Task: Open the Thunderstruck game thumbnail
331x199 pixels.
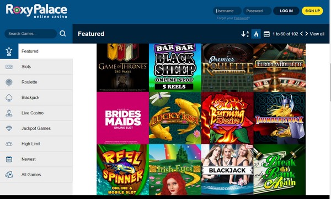Action: click(x=280, y=118)
